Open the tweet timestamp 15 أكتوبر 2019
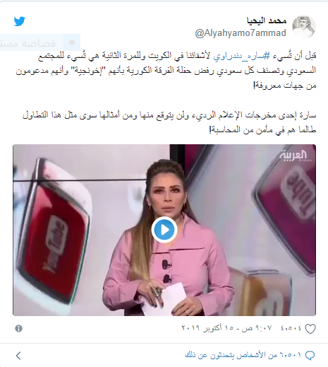 [226, 328]
